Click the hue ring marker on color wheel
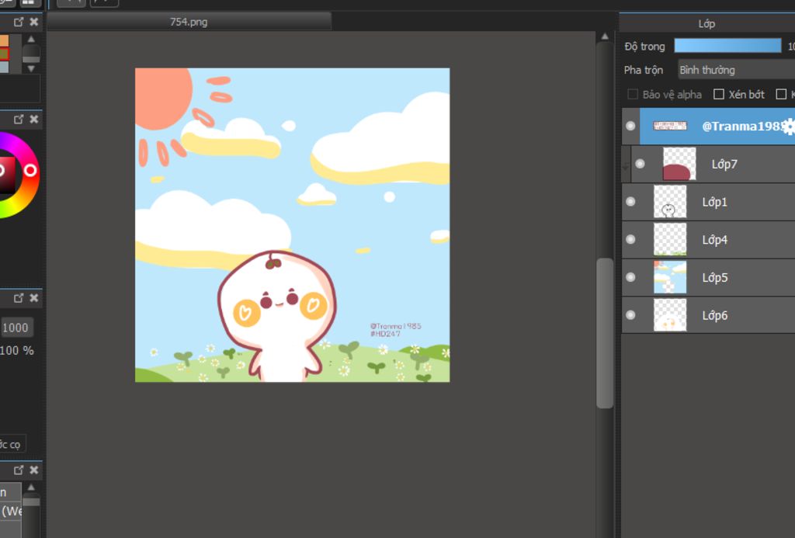 [x=30, y=170]
